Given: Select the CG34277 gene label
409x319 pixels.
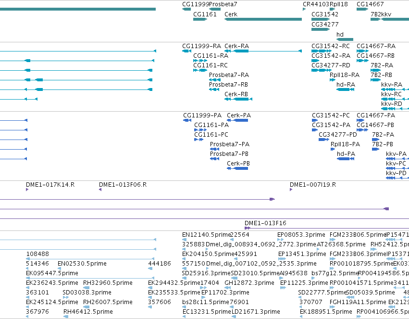Looking at the screenshot, I should [325, 25].
